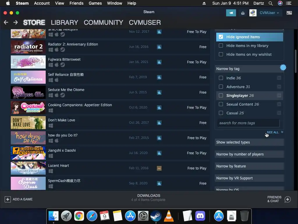Viewport: 298px width, 224px height.
Task: Open the Friends menu
Action: click(x=77, y=3)
